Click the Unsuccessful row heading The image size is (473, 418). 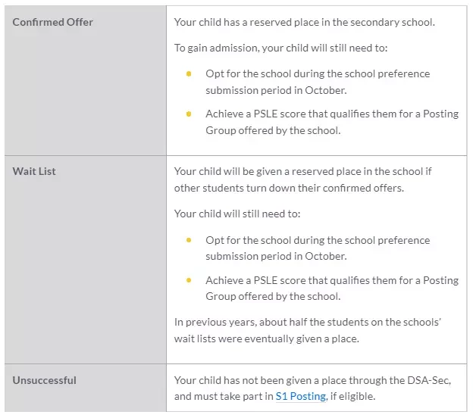point(44,380)
